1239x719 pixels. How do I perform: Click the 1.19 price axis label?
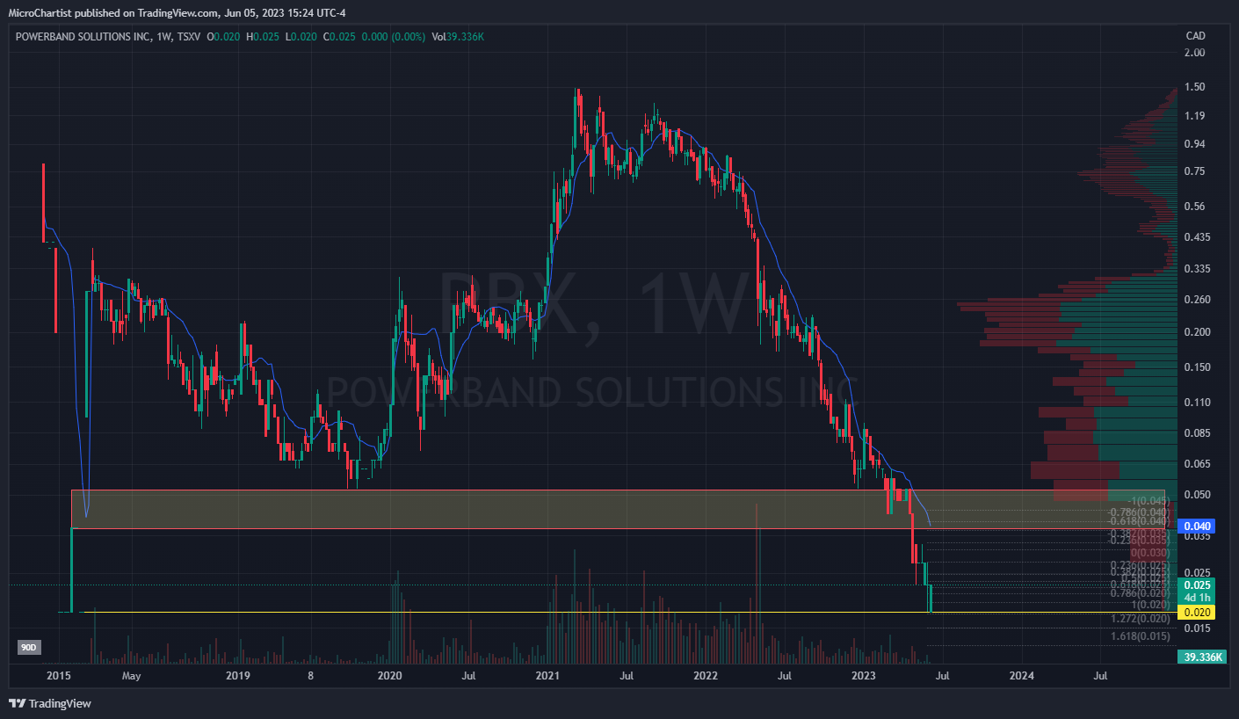coord(1194,115)
